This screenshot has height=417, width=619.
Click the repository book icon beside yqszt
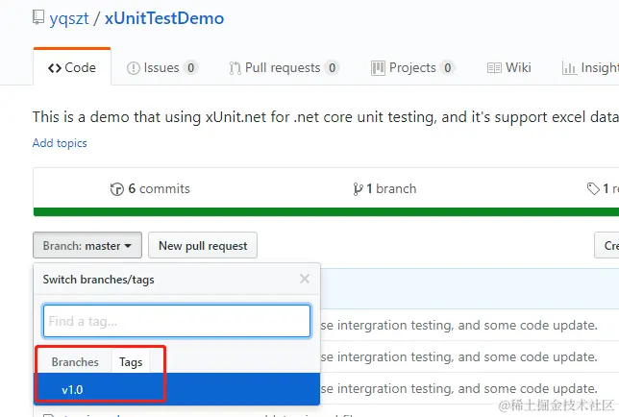(x=38, y=17)
